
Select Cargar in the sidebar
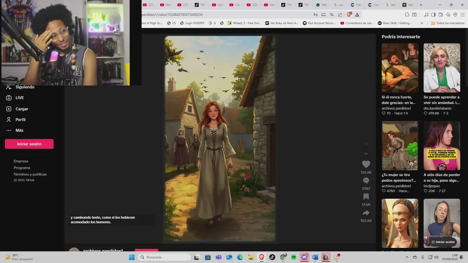click(17, 109)
